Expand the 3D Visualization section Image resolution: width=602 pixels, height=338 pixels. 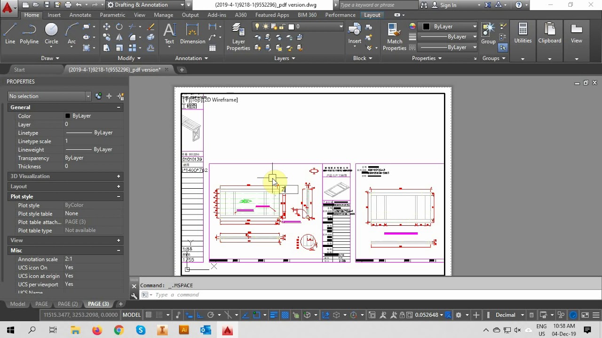click(x=119, y=177)
